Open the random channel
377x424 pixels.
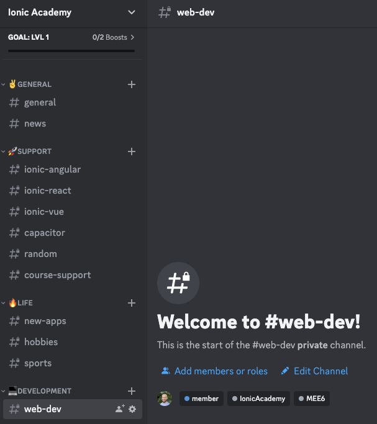coord(73,254)
